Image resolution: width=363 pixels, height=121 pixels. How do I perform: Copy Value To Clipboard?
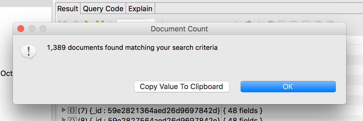point(182,87)
